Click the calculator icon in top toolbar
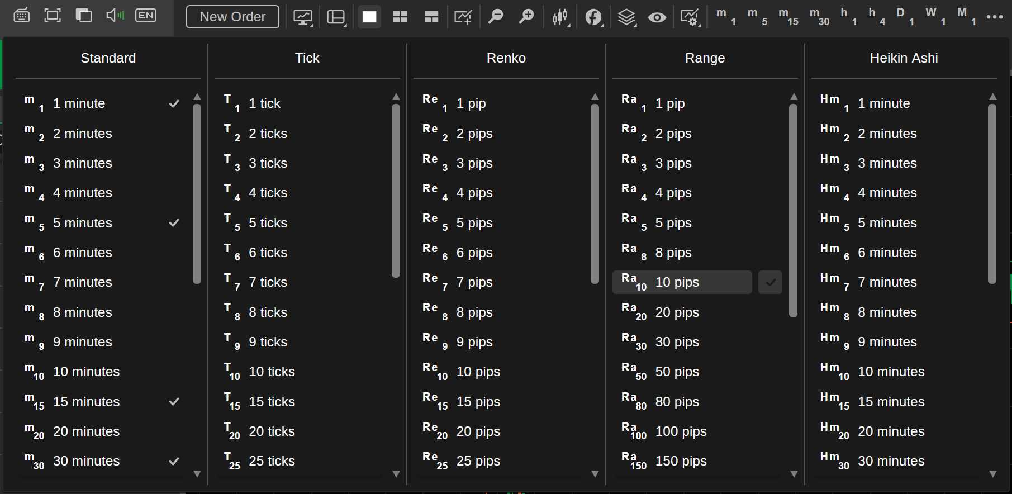This screenshot has width=1012, height=494. coord(21,16)
